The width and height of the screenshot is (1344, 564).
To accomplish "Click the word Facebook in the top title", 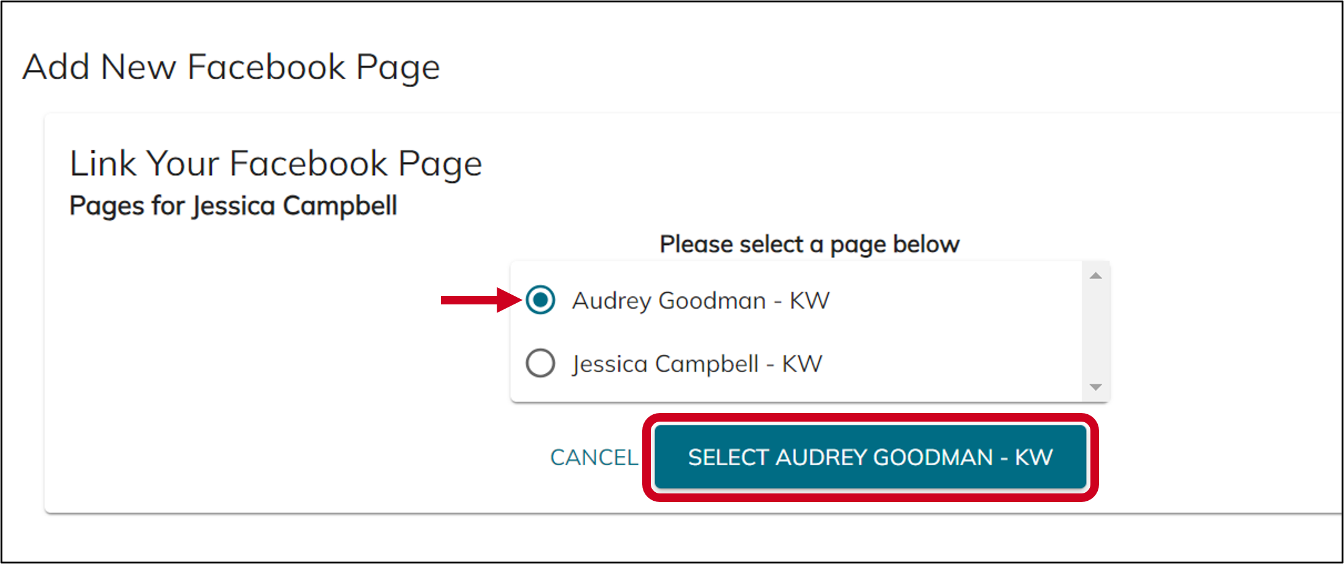I will 266,66.
